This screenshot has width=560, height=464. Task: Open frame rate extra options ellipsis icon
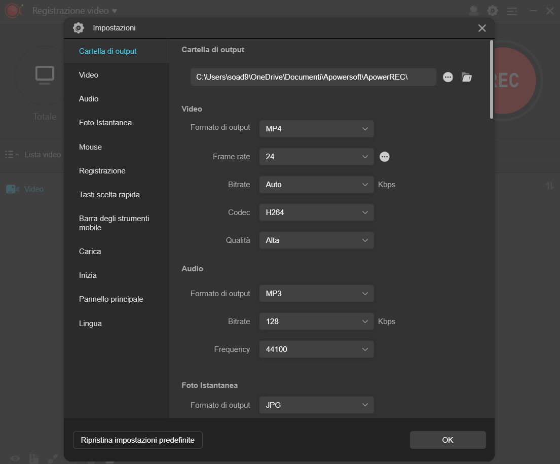[x=385, y=157]
